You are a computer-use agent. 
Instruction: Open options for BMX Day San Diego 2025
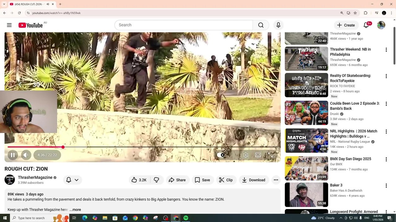point(386,159)
